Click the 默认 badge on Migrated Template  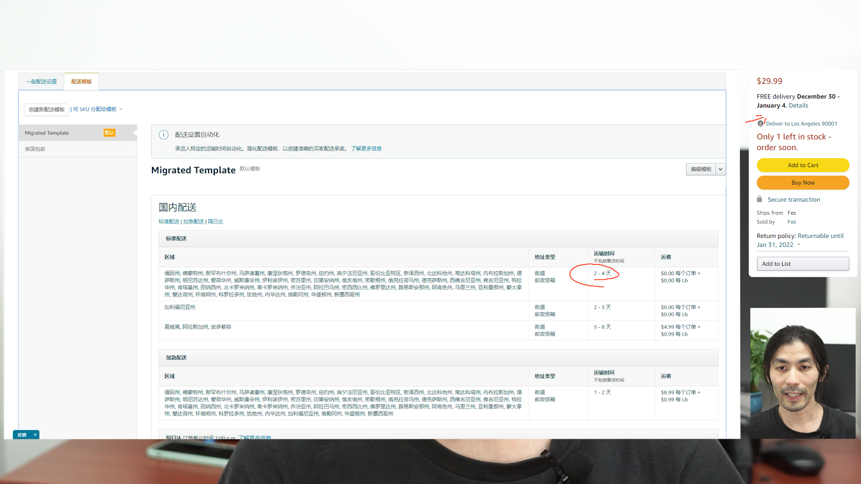pyautogui.click(x=109, y=133)
